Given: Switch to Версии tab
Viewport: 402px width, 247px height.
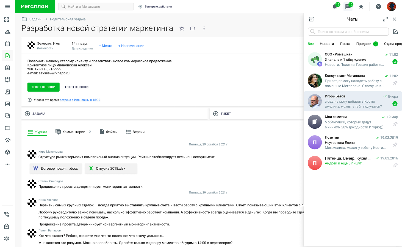Looking at the screenshot, I should [x=135, y=132].
